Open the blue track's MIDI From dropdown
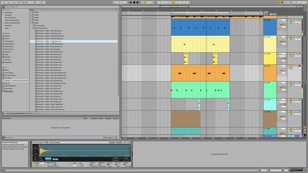The image size is (308, 173). point(282,20)
